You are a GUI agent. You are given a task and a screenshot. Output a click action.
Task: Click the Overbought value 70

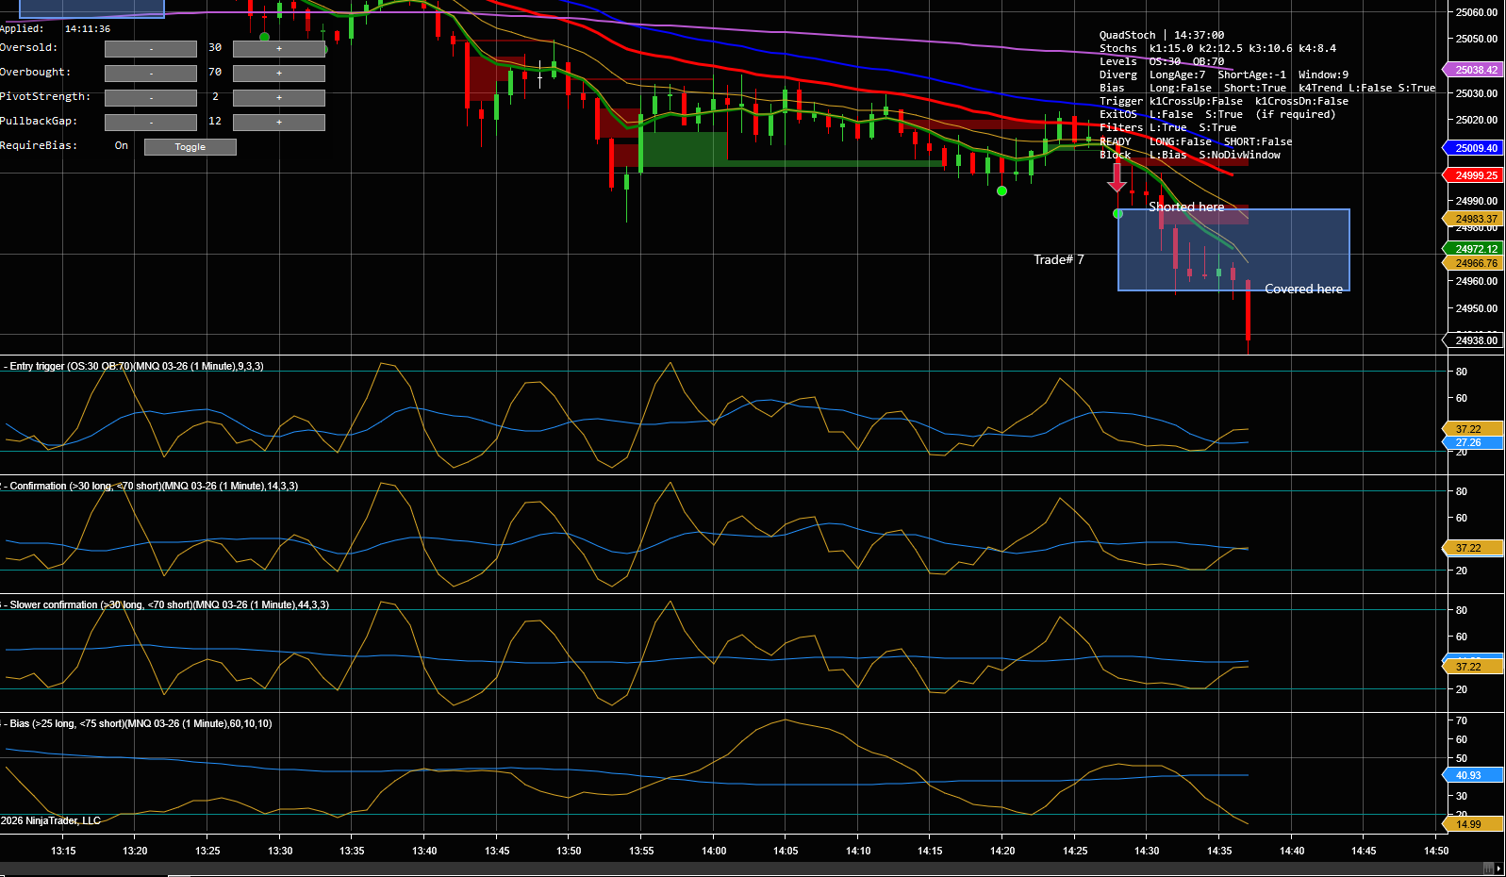pos(215,72)
